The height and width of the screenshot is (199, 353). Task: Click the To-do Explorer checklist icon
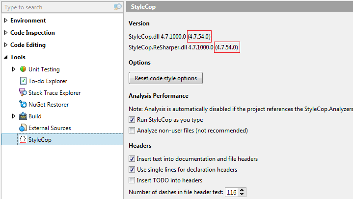(23, 81)
